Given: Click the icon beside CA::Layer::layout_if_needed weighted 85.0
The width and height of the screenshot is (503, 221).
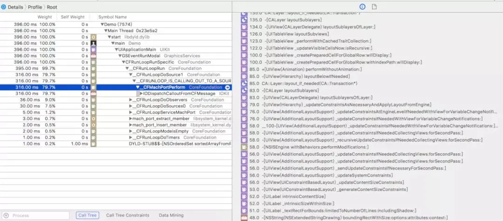Looking at the screenshot, I should pyautogui.click(x=244, y=84).
